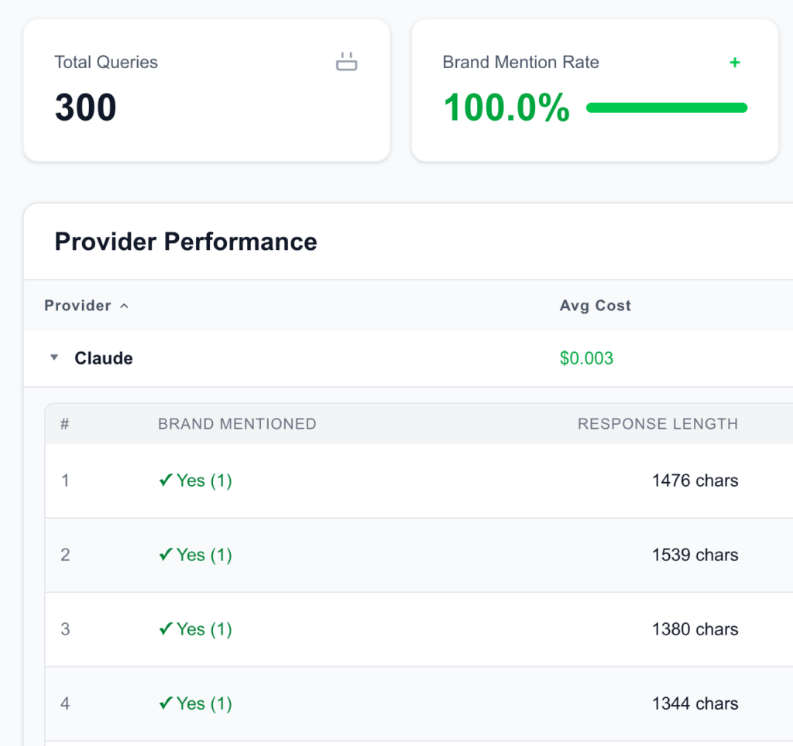The width and height of the screenshot is (793, 746).
Task: Click the BRAND MENTIONED column header
Action: pyautogui.click(x=237, y=423)
